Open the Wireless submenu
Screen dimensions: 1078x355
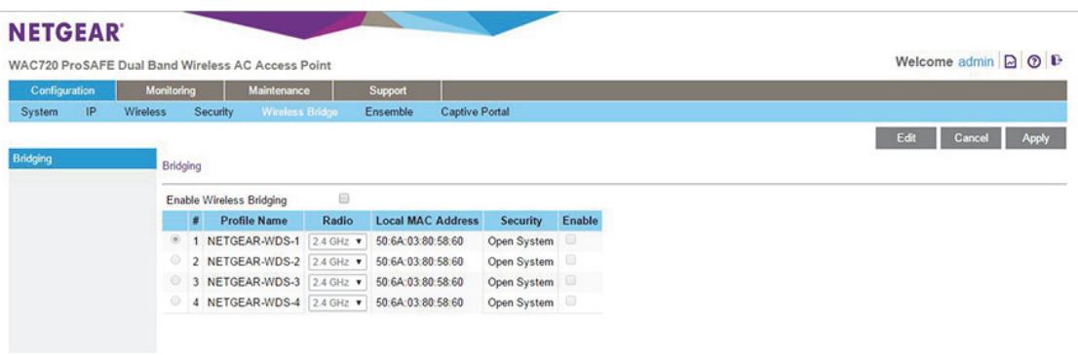pos(145,112)
